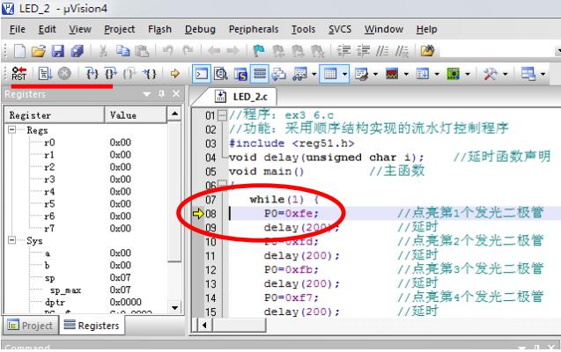Screen dimensions: 561x352
Task: Click Show Next Statement yellow arrow
Action: [x=175, y=74]
